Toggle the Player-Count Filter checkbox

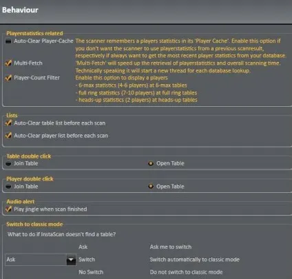8,78
